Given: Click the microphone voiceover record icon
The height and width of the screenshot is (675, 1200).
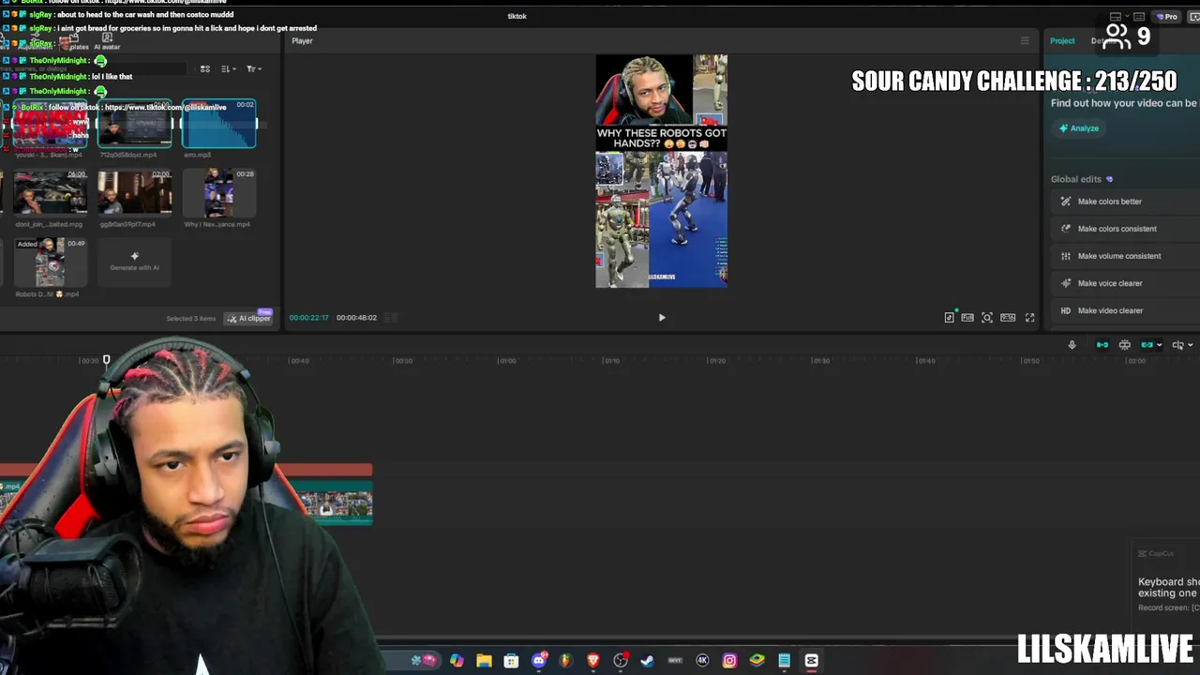Looking at the screenshot, I should click(1072, 345).
